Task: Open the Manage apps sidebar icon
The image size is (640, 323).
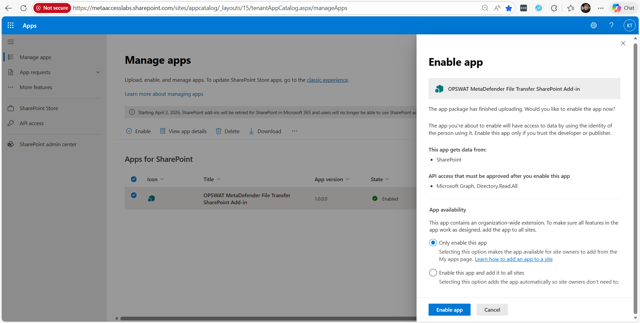Action: pyautogui.click(x=11, y=57)
